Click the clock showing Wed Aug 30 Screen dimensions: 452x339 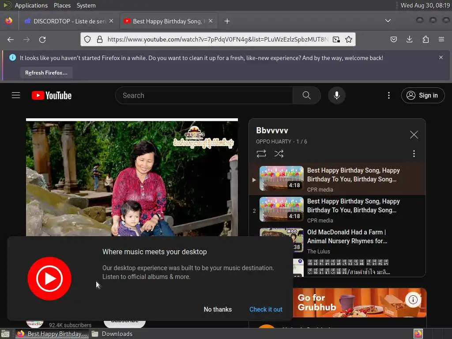coord(425,5)
